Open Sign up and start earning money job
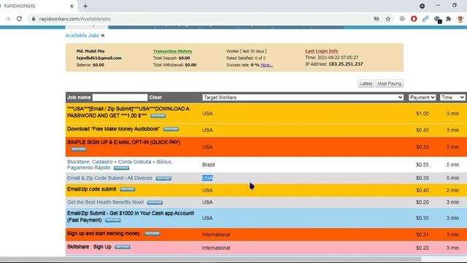 [x=104, y=233]
